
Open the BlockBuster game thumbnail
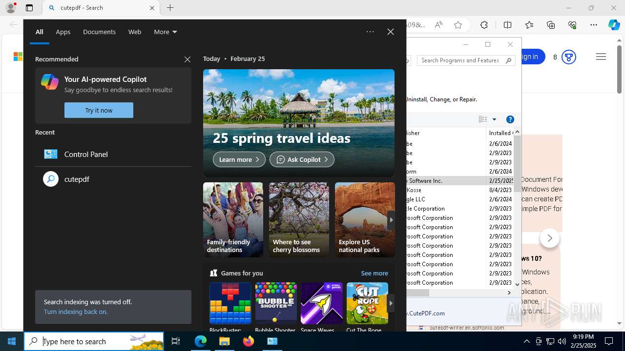230,303
